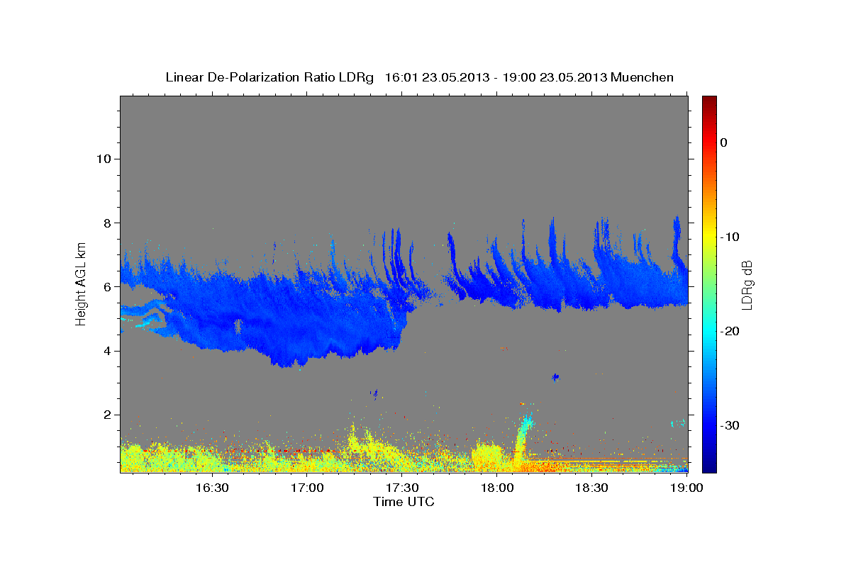Click the height tick label 10
This screenshot has width=851, height=567.
103,159
